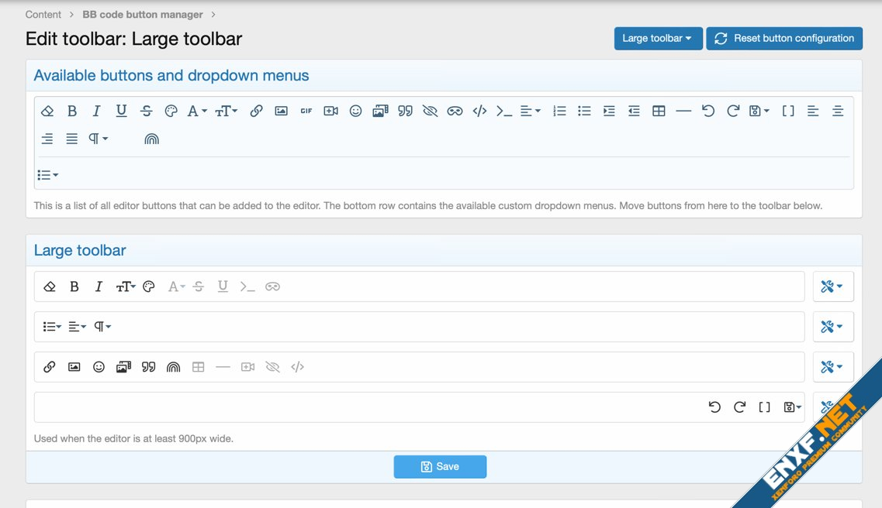This screenshot has height=508, width=882.
Task: Click the GIF button in available buttons
Action: 306,112
